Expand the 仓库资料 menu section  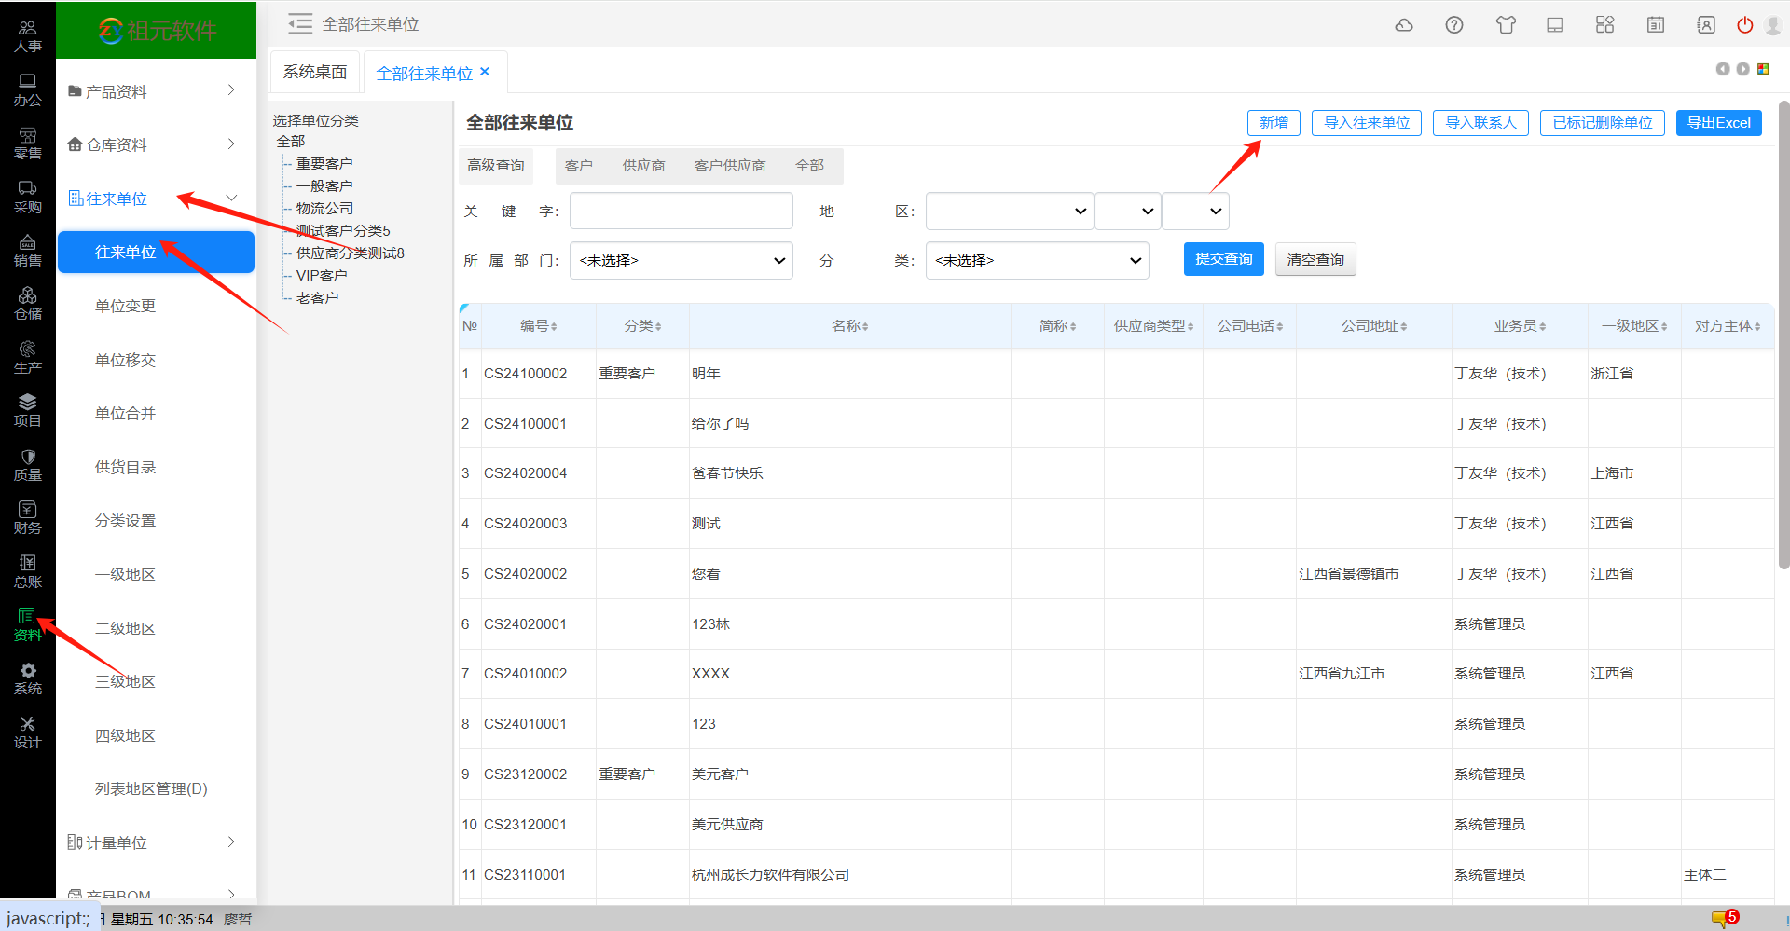click(156, 144)
